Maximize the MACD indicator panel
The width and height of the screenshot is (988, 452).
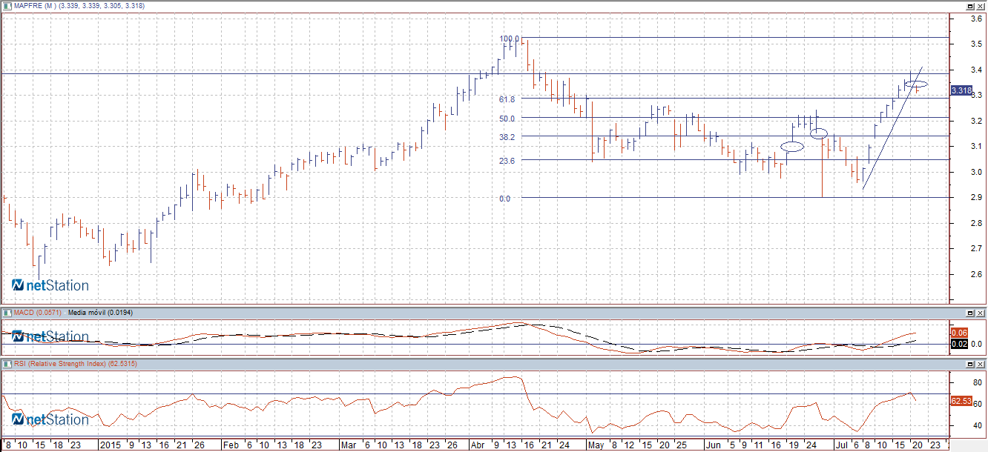pyautogui.click(x=970, y=314)
